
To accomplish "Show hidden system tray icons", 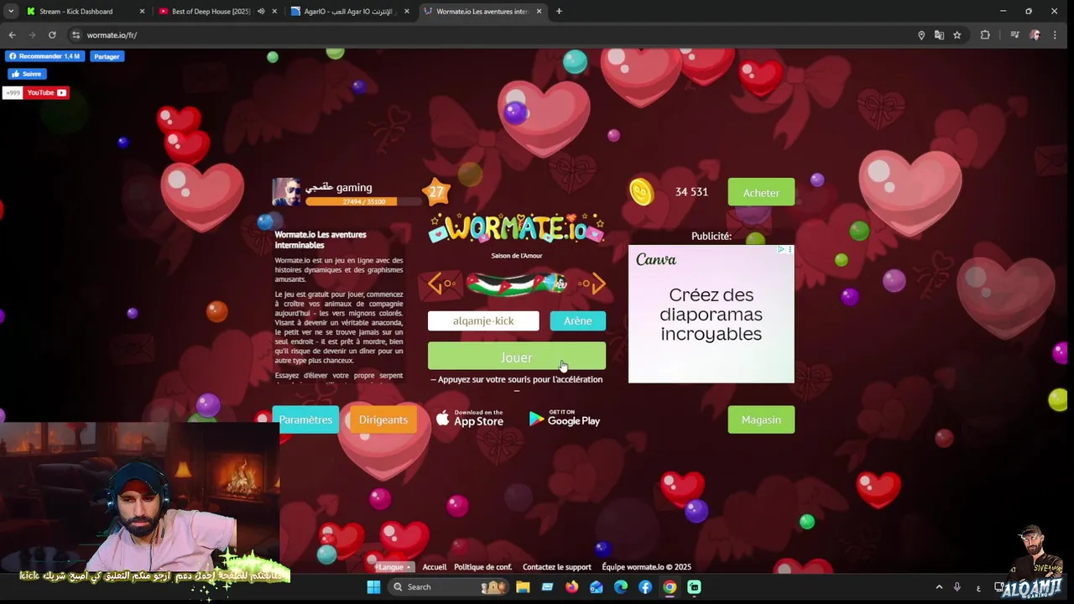I will click(x=939, y=587).
